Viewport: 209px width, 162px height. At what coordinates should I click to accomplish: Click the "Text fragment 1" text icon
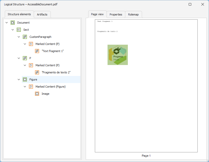pos(37,51)
